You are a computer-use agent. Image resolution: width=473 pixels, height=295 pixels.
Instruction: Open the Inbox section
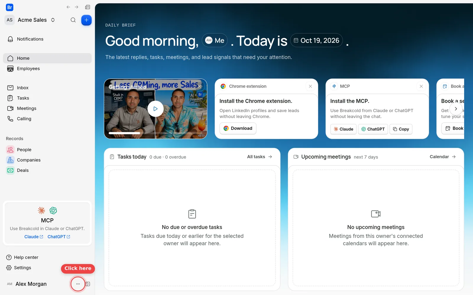tap(47, 88)
